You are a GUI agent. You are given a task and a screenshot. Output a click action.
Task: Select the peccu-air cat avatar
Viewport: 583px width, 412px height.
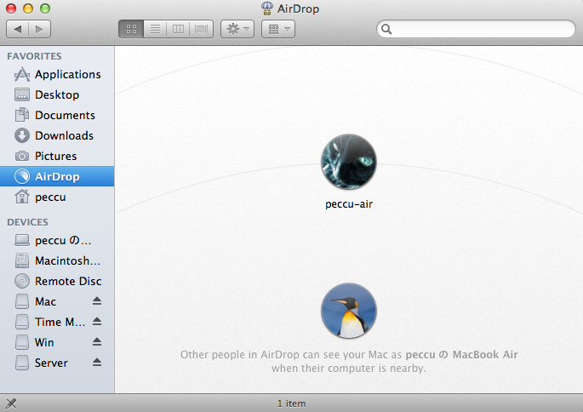click(x=349, y=162)
